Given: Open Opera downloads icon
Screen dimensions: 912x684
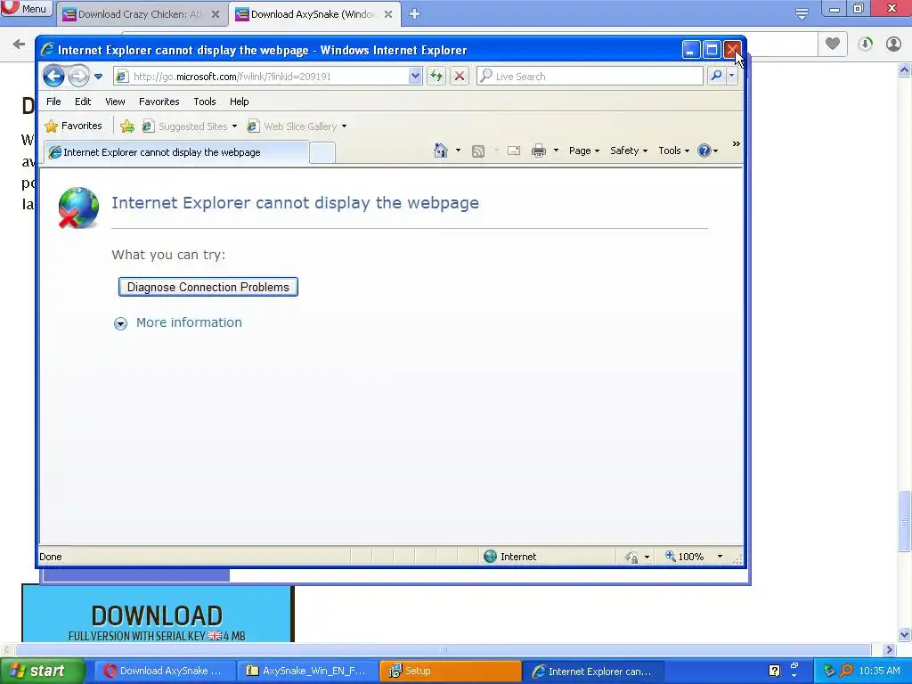Looking at the screenshot, I should [865, 45].
